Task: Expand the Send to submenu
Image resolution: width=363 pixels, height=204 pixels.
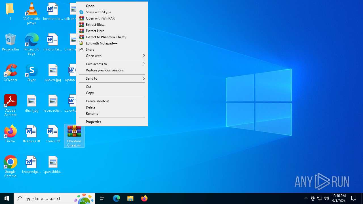Action: click(x=112, y=78)
